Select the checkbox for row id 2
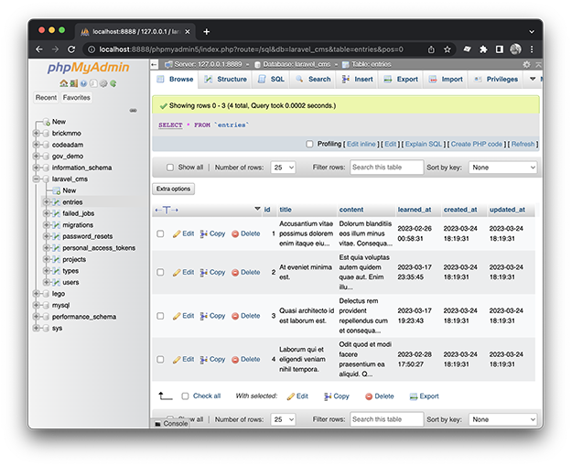The height and width of the screenshot is (466, 571). (x=160, y=273)
